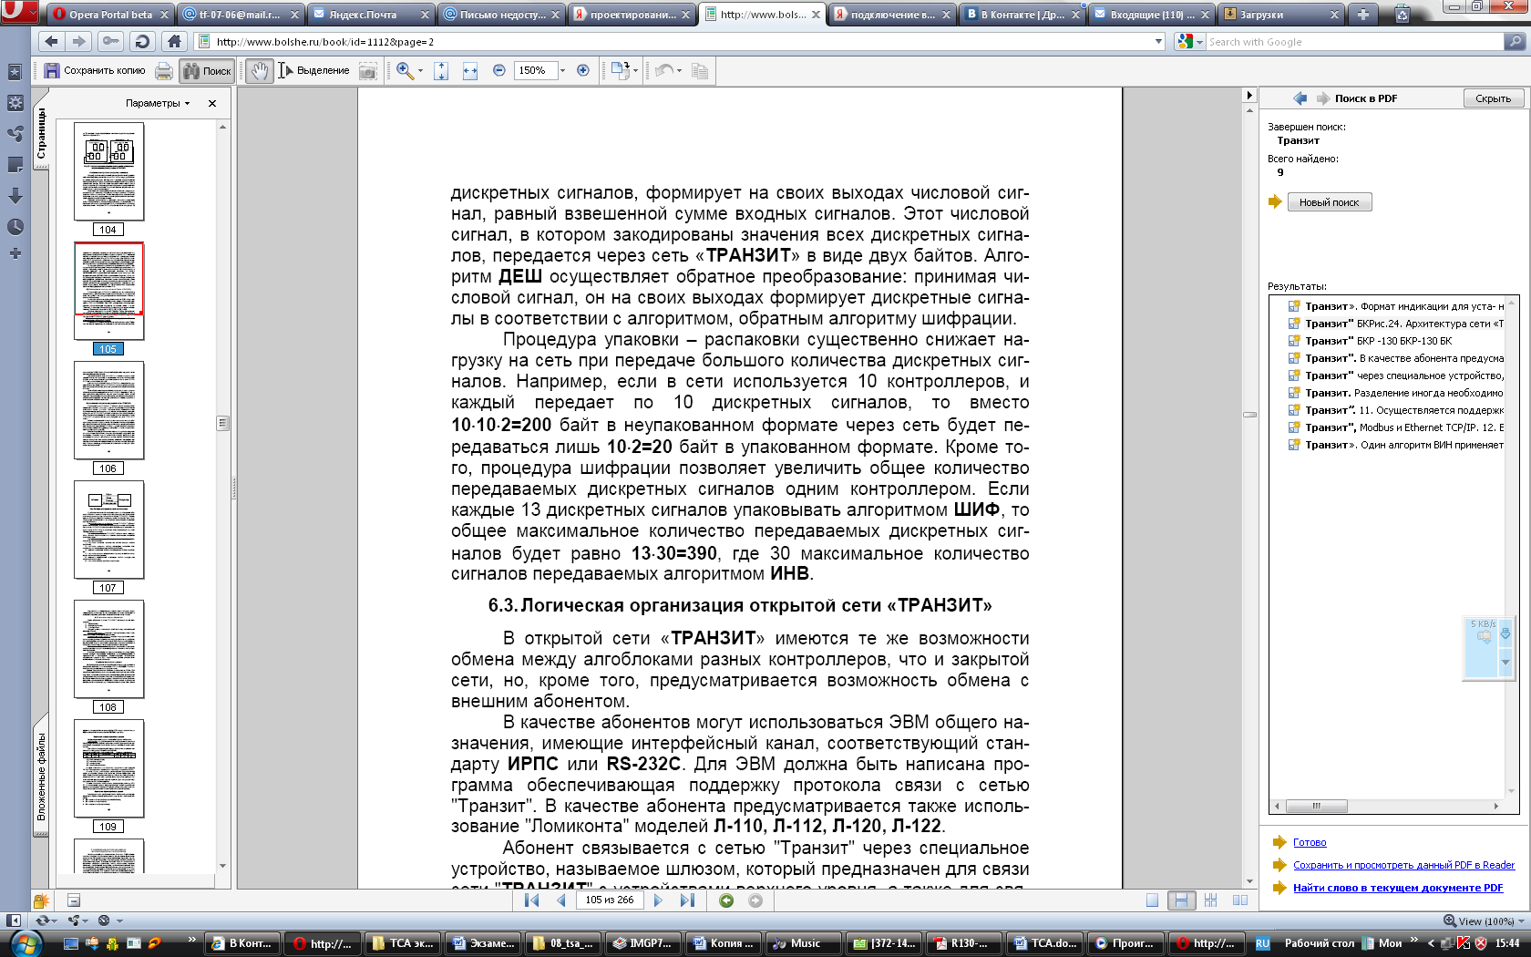1531x957 pixels.
Task: Click the Новый поиск button
Action: click(1329, 202)
